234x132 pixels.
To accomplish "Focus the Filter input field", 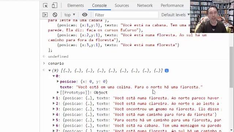I will coord(126,15).
